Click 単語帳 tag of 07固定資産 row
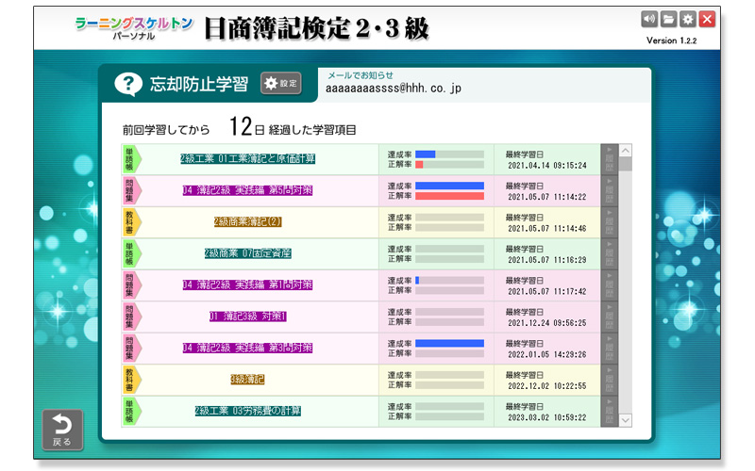This screenshot has height=471, width=755. coord(131,253)
